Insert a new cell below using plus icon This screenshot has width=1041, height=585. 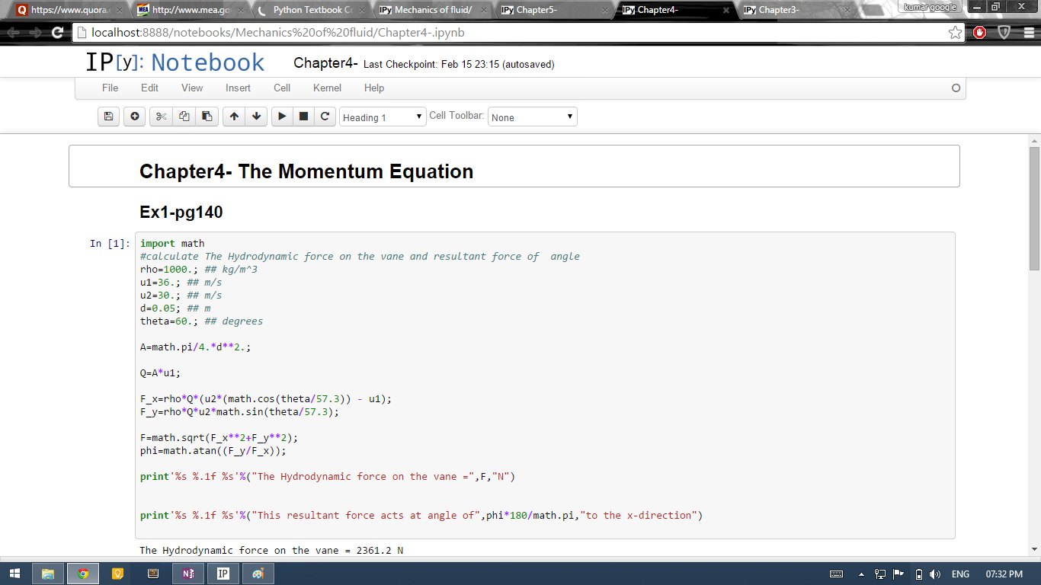(x=134, y=117)
